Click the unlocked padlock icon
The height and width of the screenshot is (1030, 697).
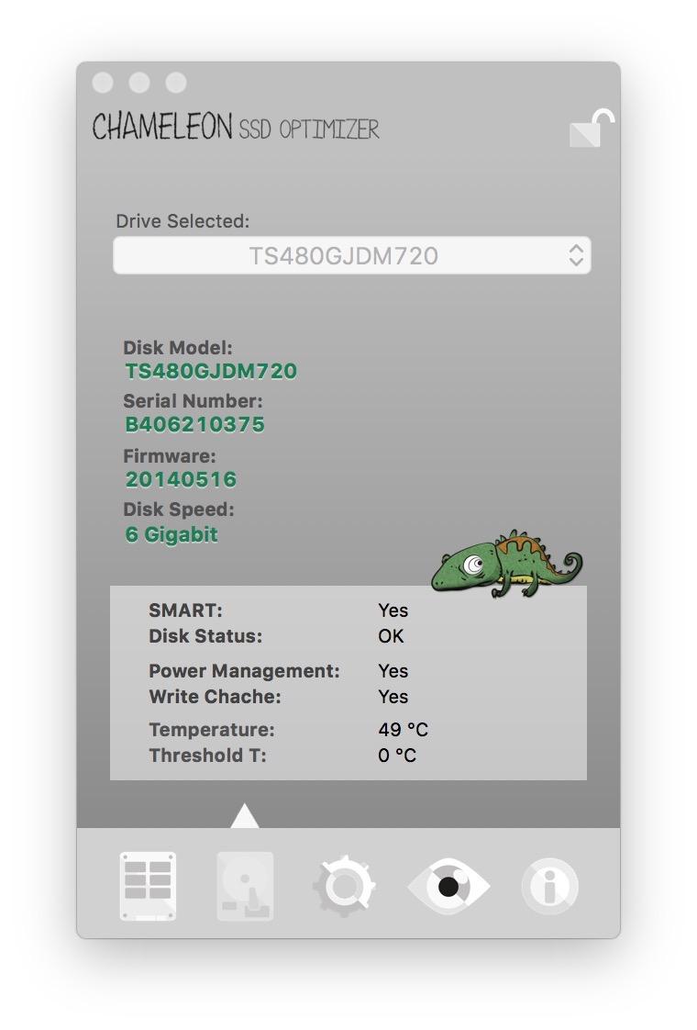pyautogui.click(x=592, y=129)
